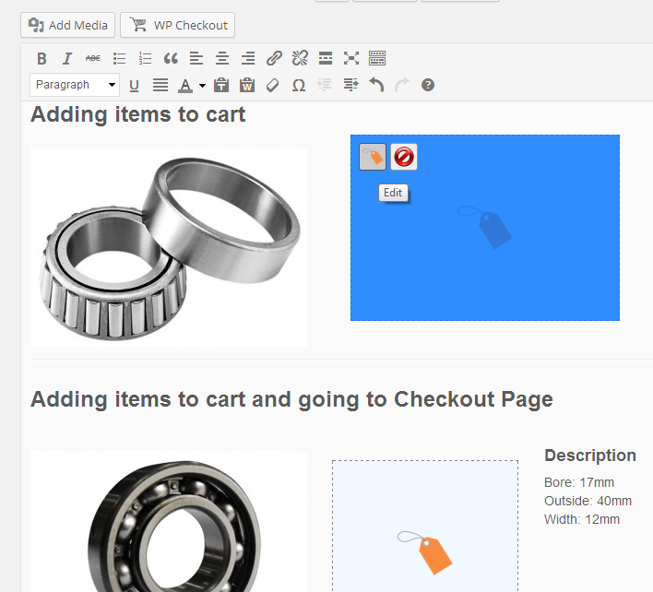Click the 'Width: 12mm' text
Viewport: 653px width, 592px height.
(x=582, y=519)
